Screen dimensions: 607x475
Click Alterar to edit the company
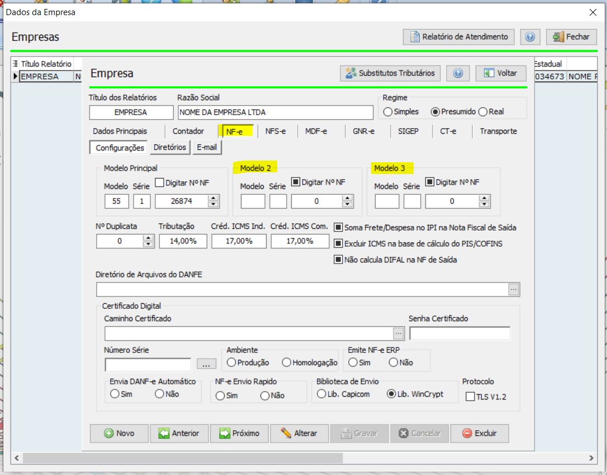click(299, 433)
